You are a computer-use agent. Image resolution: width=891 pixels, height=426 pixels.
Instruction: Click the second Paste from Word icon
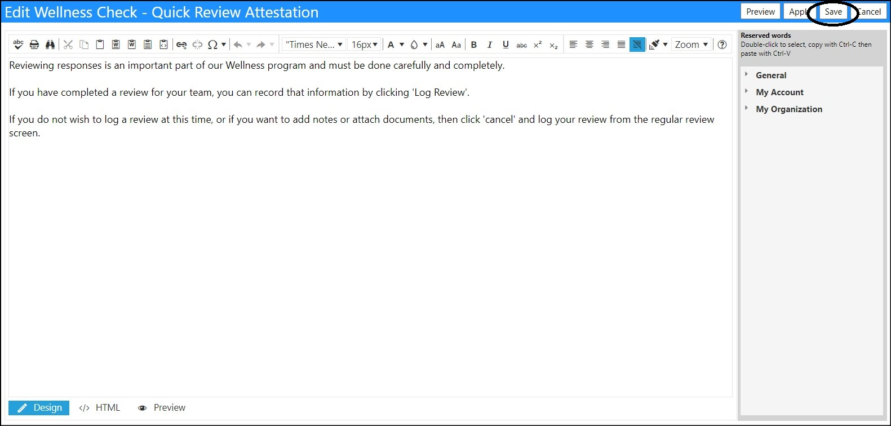pyautogui.click(x=132, y=45)
